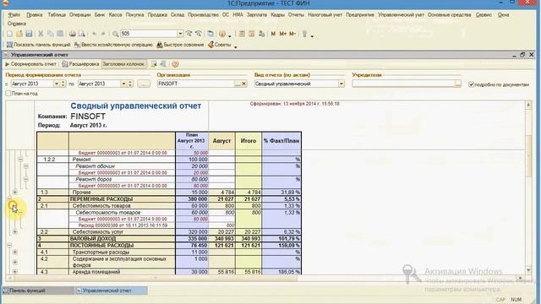The image size is (541, 304).
Task: Click the ПЕРЕМЕННЫЕ РАСХОДЫ row label
Action: (x=101, y=199)
